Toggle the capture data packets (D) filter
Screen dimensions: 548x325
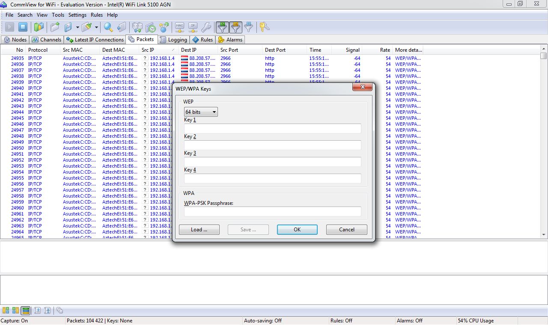222,27
